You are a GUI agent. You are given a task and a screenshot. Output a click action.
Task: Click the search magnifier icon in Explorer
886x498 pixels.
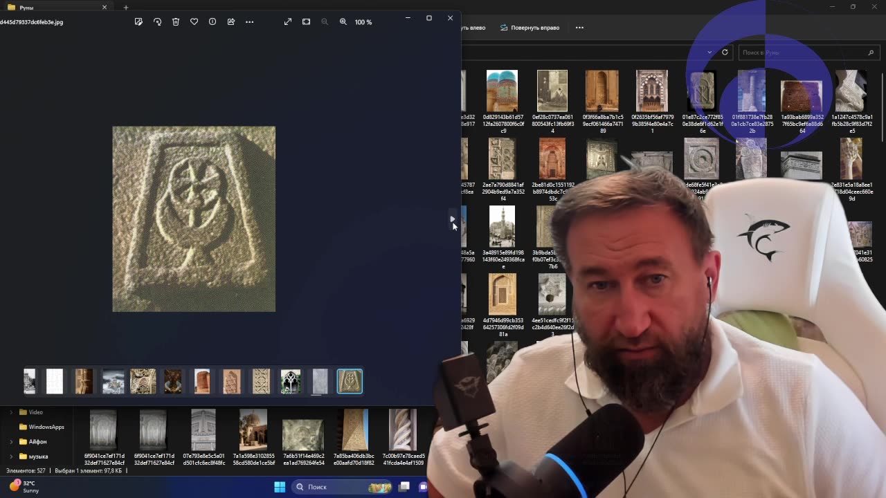[x=871, y=53]
